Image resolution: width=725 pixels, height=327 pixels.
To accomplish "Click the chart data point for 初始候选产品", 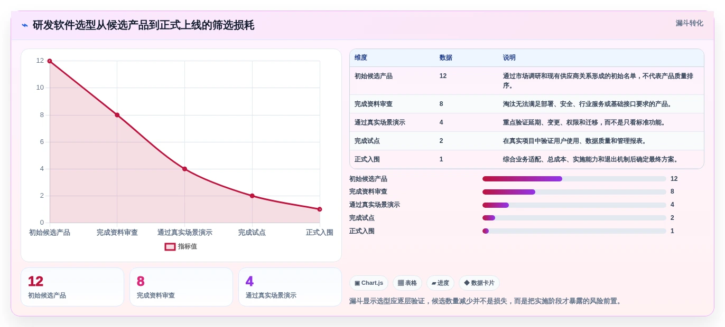I will click(x=50, y=61).
